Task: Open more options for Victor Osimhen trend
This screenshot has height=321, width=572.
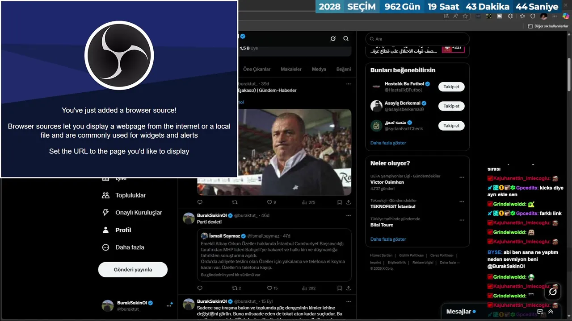Action: click(462, 177)
